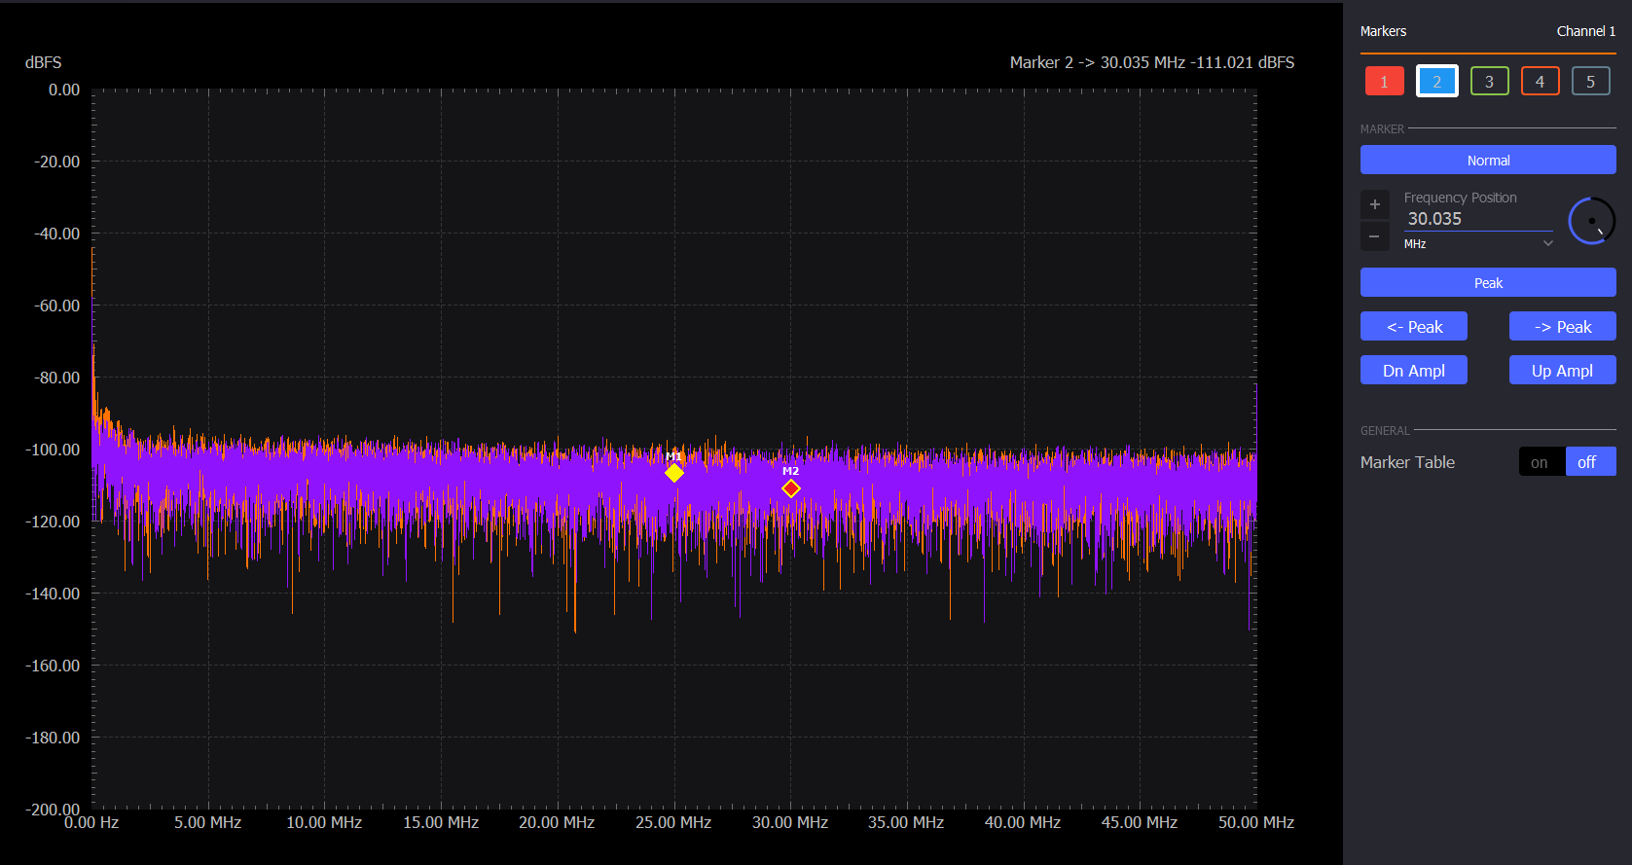Click the Frequency Position input field
The width and height of the screenshot is (1632, 865).
(x=1477, y=219)
